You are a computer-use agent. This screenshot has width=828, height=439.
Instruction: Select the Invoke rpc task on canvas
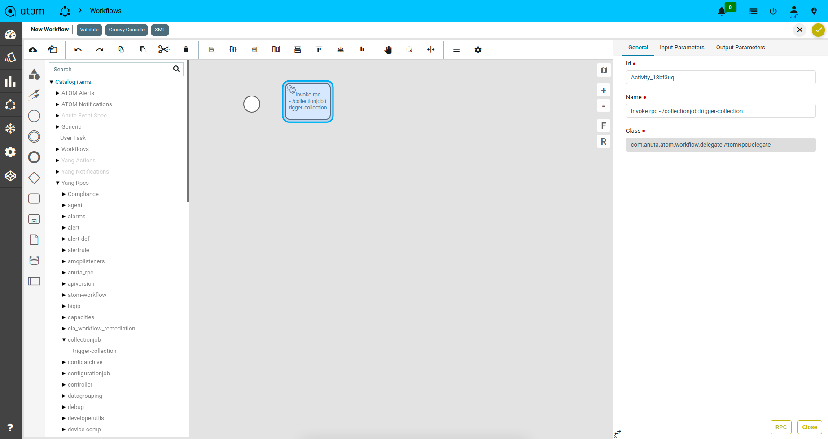(x=308, y=101)
